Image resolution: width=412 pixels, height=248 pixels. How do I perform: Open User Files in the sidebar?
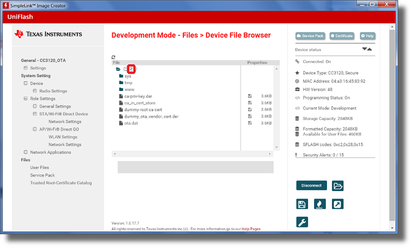click(40, 168)
